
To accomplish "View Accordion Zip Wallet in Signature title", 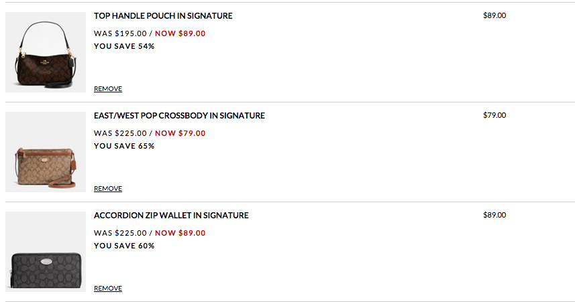I will click(171, 216).
